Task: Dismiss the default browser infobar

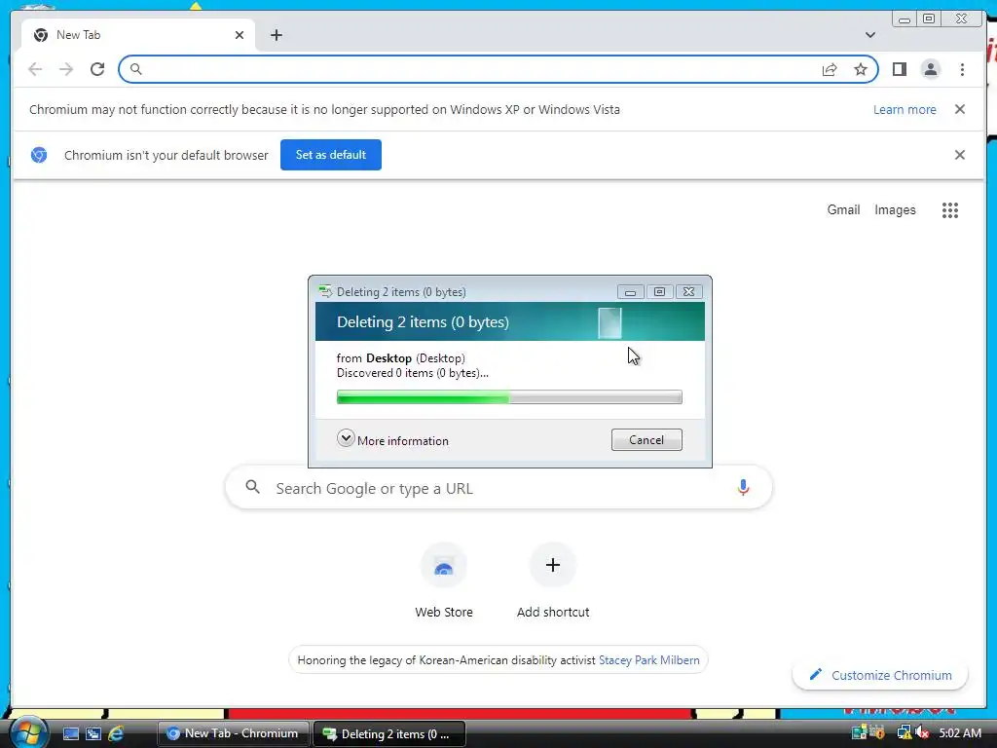Action: pyautogui.click(x=959, y=155)
